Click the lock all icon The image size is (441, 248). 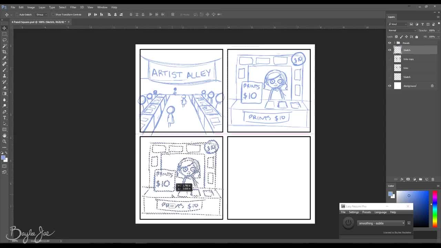click(417, 37)
